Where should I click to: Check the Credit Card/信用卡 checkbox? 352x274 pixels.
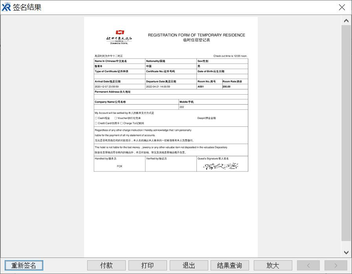tap(96, 123)
